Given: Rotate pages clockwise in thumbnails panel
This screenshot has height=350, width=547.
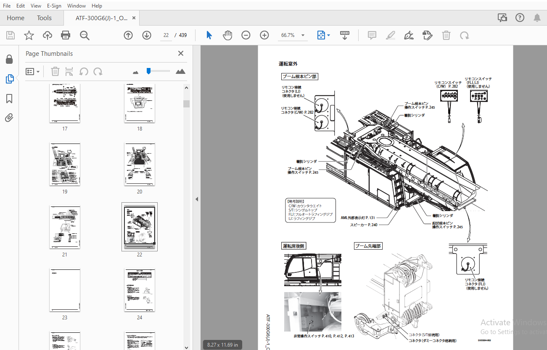Looking at the screenshot, I should coord(98,71).
